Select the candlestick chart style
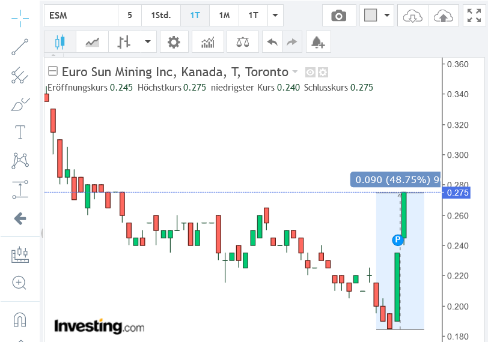Viewport: 488px width, 342px height. click(59, 41)
